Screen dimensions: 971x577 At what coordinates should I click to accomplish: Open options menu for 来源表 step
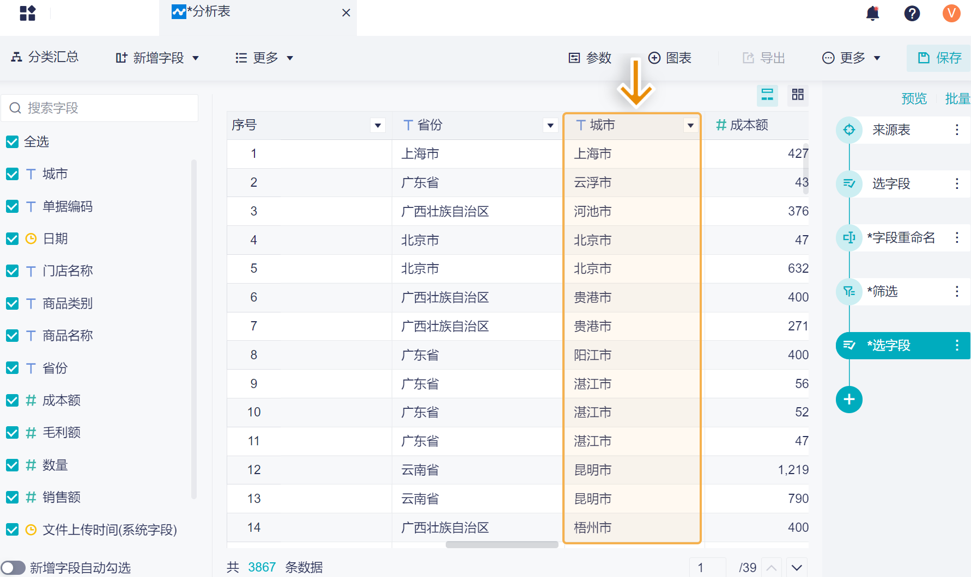pyautogui.click(x=957, y=130)
